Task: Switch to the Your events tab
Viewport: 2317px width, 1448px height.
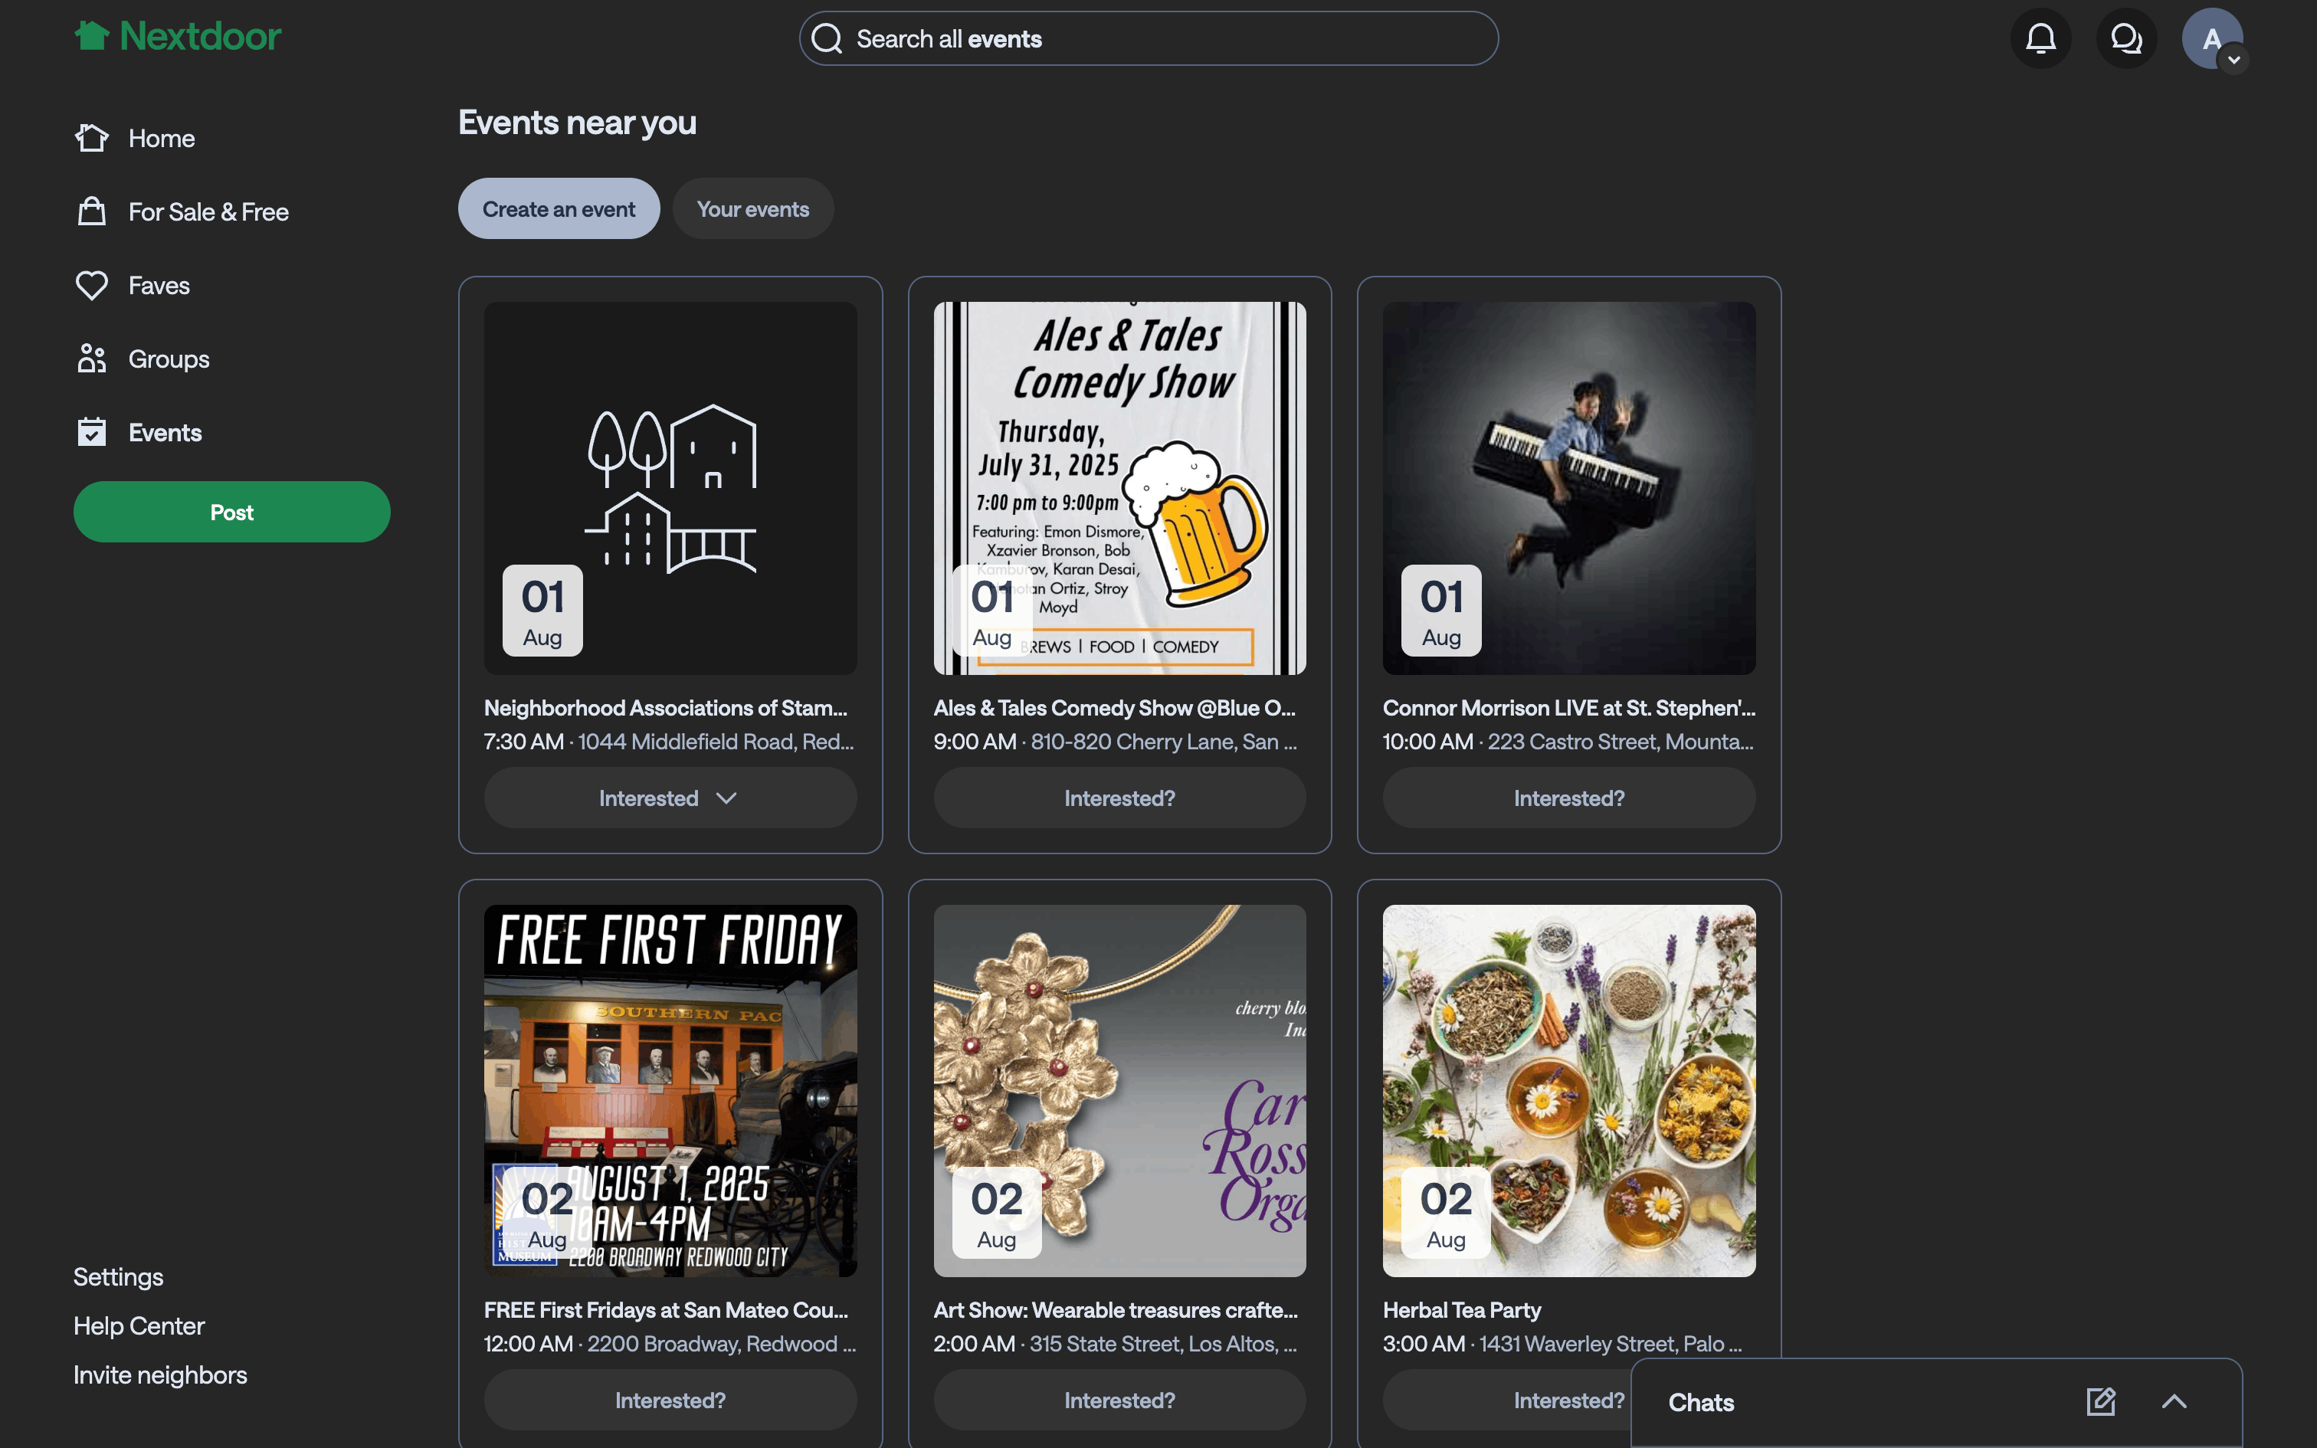Action: 752,208
